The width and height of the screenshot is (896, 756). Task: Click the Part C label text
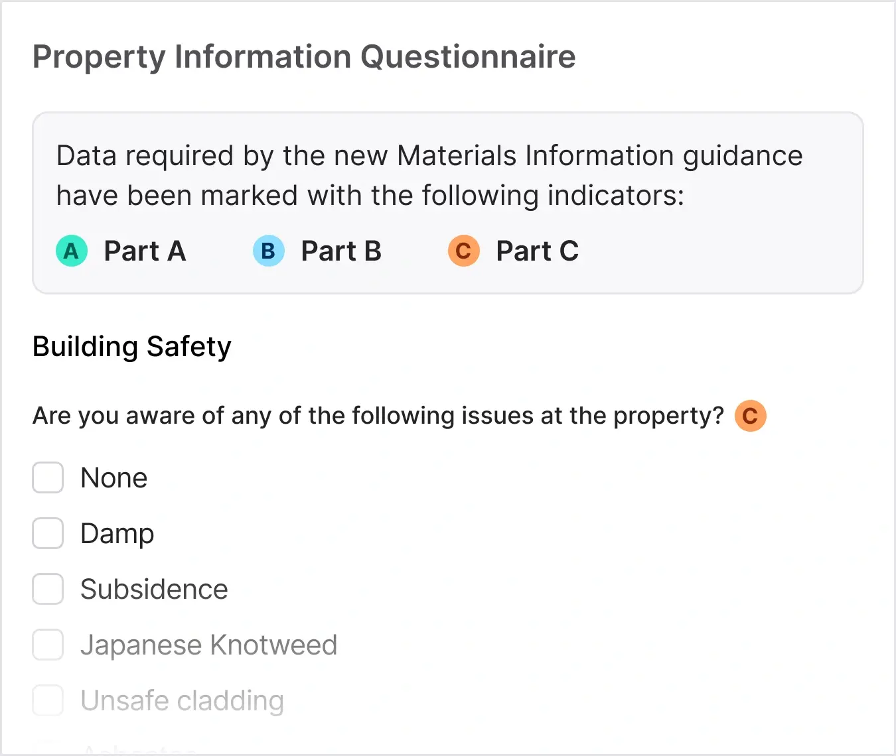(x=538, y=251)
